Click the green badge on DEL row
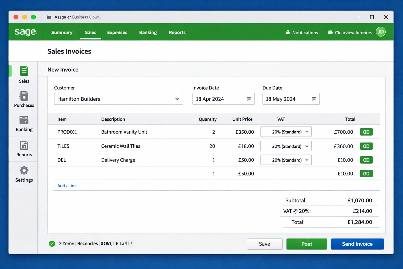403x269 pixels. point(366,160)
